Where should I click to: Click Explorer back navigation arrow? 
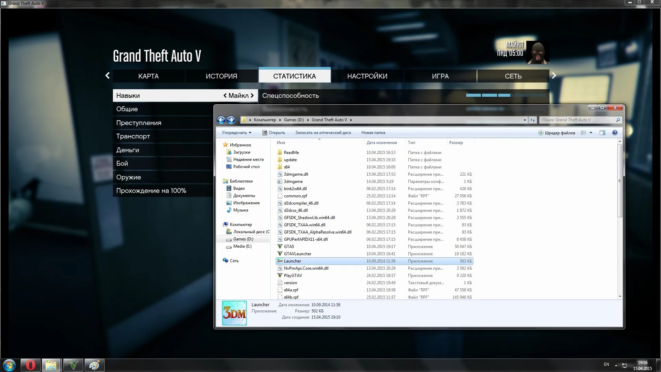click(x=221, y=120)
